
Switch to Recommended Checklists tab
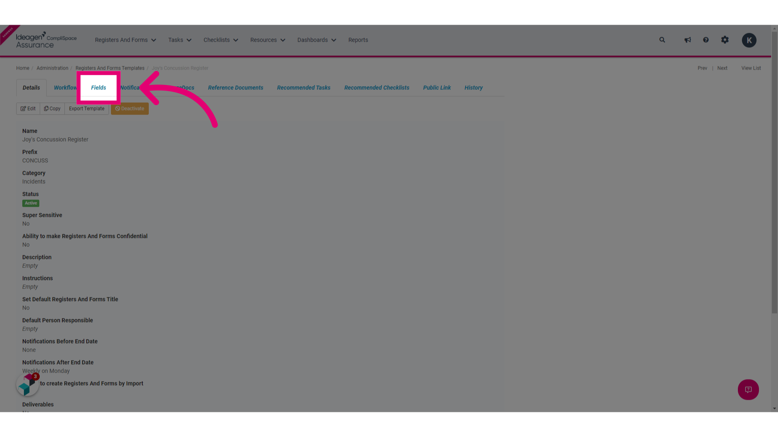click(x=376, y=87)
